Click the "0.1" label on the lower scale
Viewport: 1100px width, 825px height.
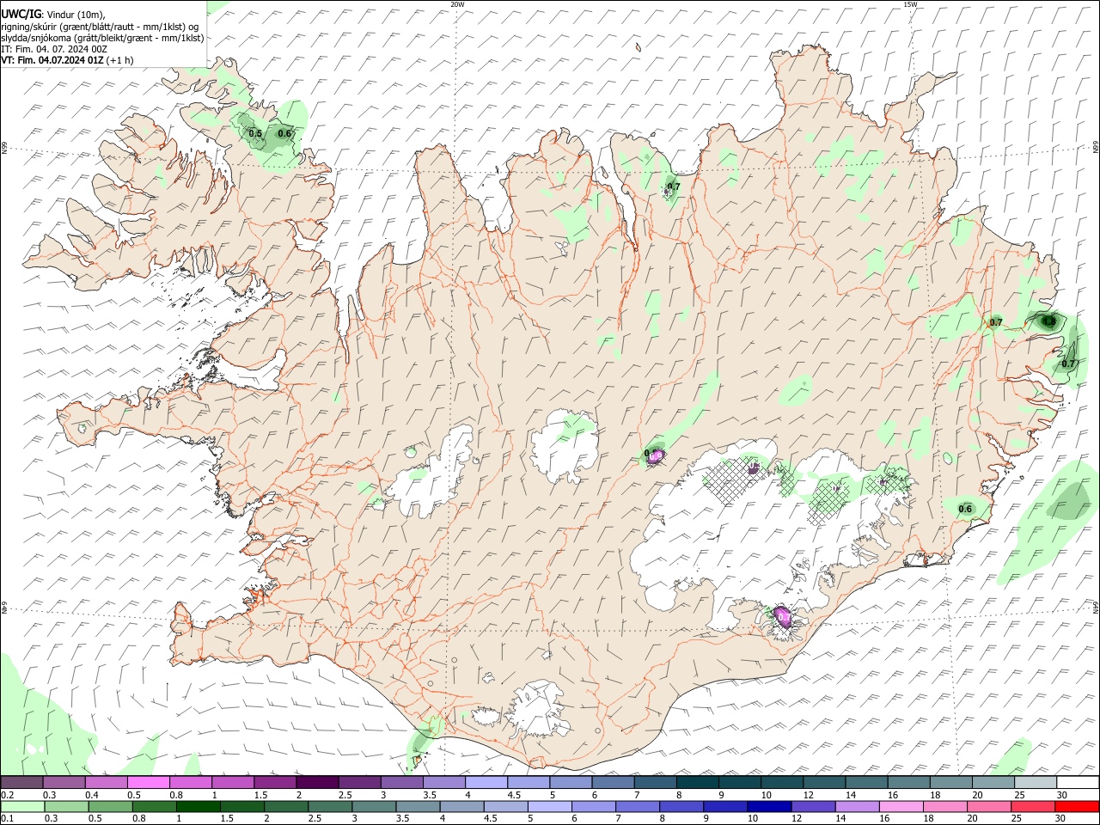7,819
